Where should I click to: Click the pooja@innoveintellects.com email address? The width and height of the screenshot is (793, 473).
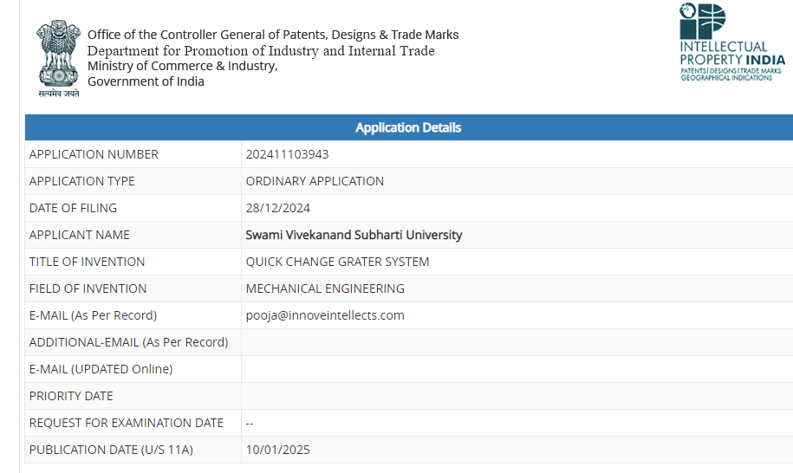coord(325,315)
